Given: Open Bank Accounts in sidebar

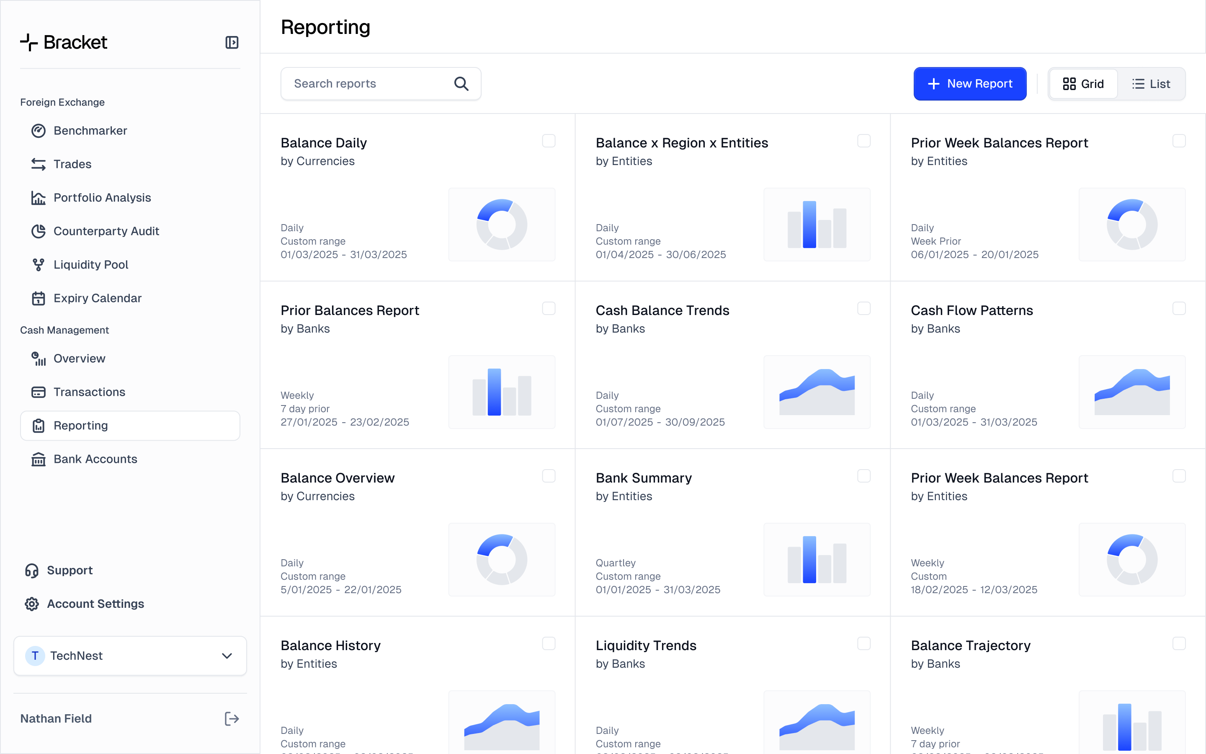Looking at the screenshot, I should [95, 459].
